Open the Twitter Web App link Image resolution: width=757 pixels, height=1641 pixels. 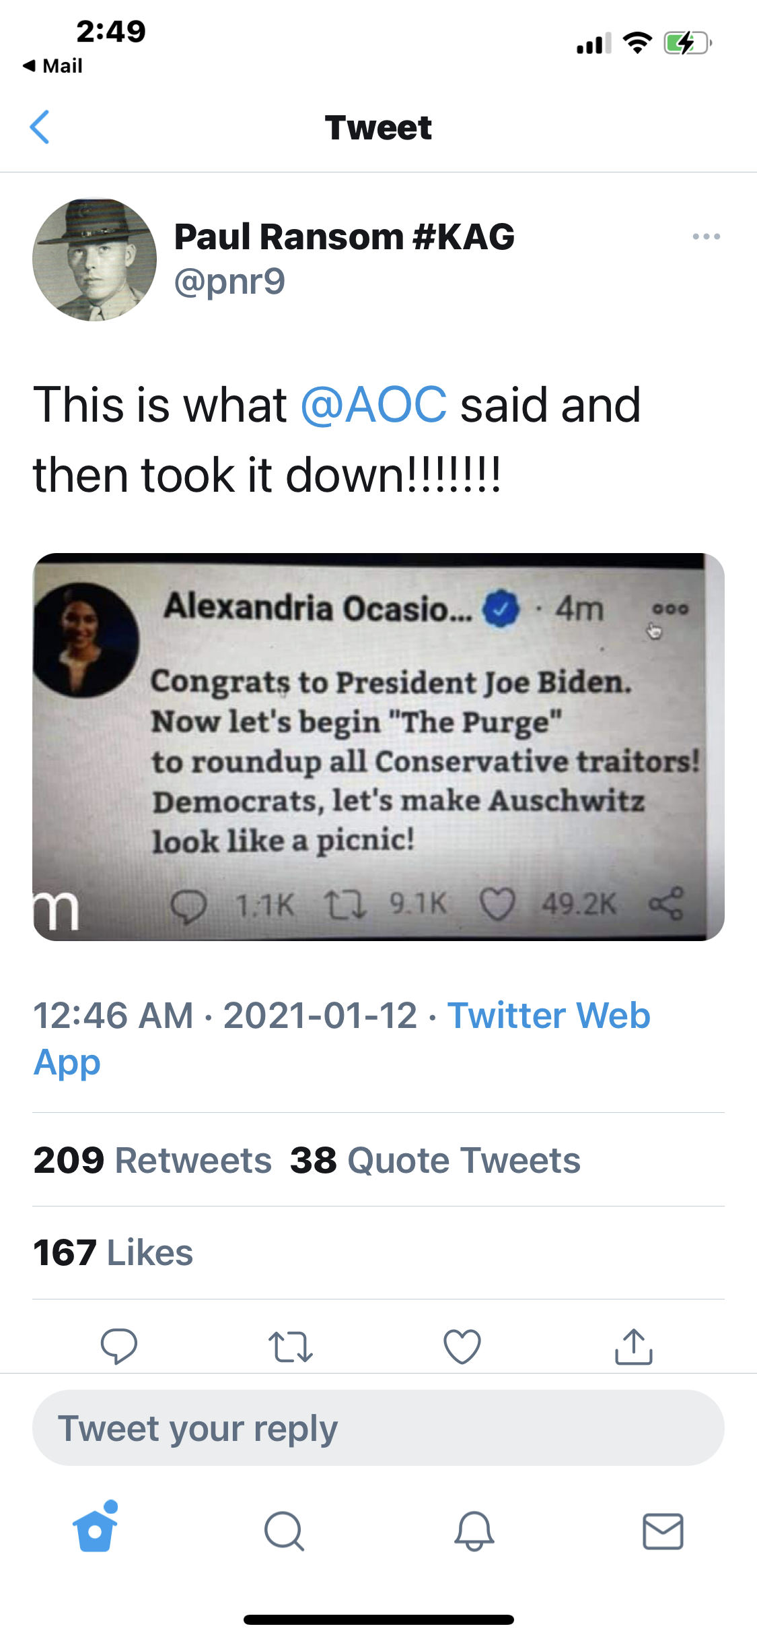(x=548, y=1016)
